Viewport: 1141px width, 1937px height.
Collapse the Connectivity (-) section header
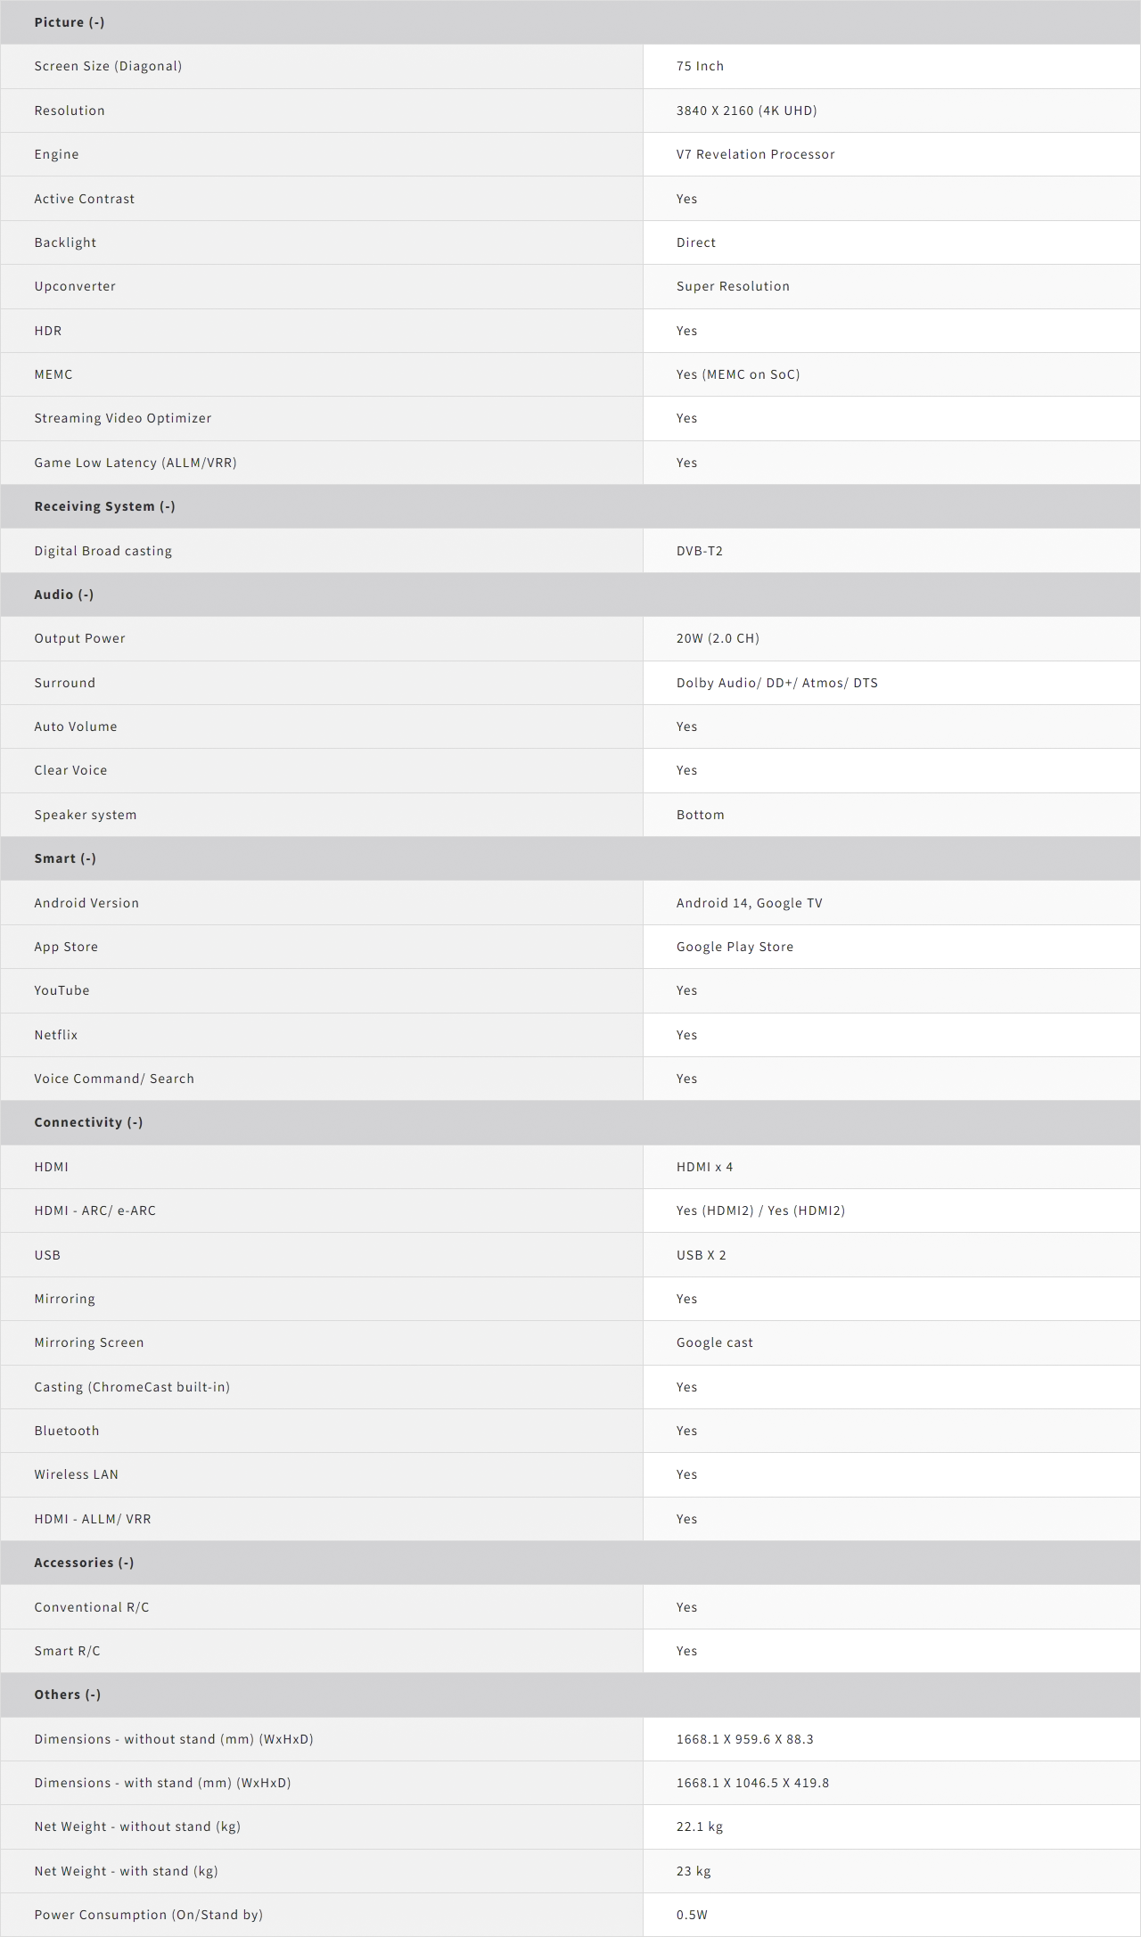point(88,1122)
